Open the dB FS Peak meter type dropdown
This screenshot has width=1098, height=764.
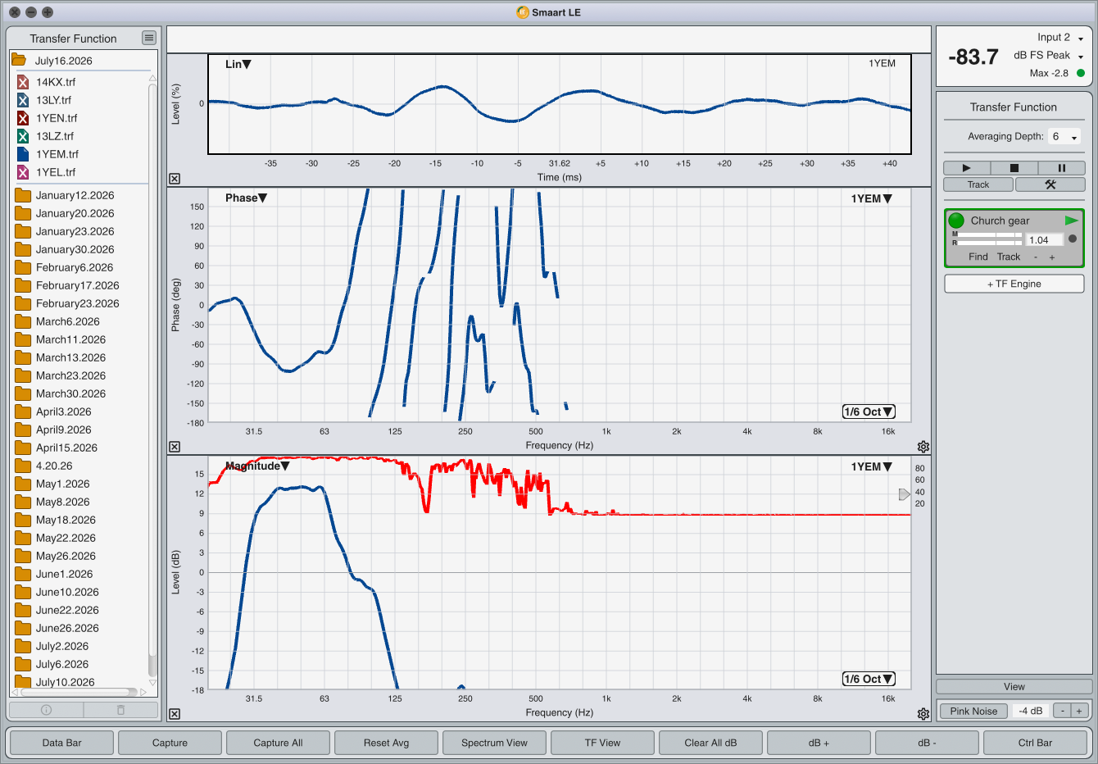(x=1049, y=56)
